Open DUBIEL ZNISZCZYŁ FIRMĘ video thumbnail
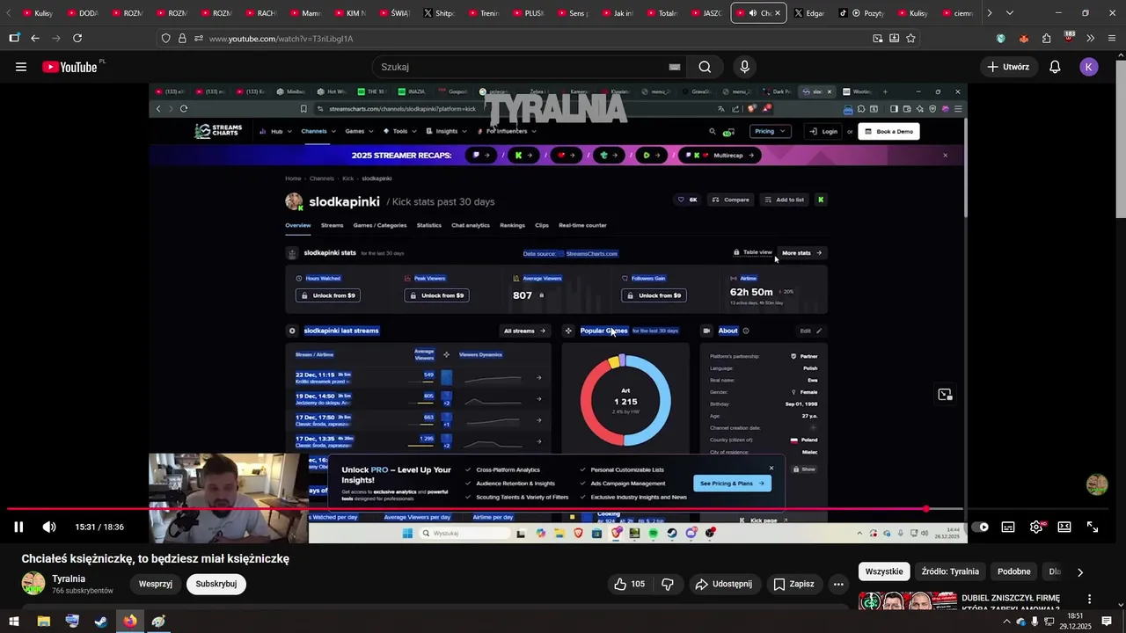The height and width of the screenshot is (633, 1126). point(908,602)
